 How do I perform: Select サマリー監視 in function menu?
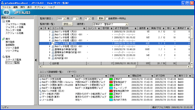coord(12,63)
